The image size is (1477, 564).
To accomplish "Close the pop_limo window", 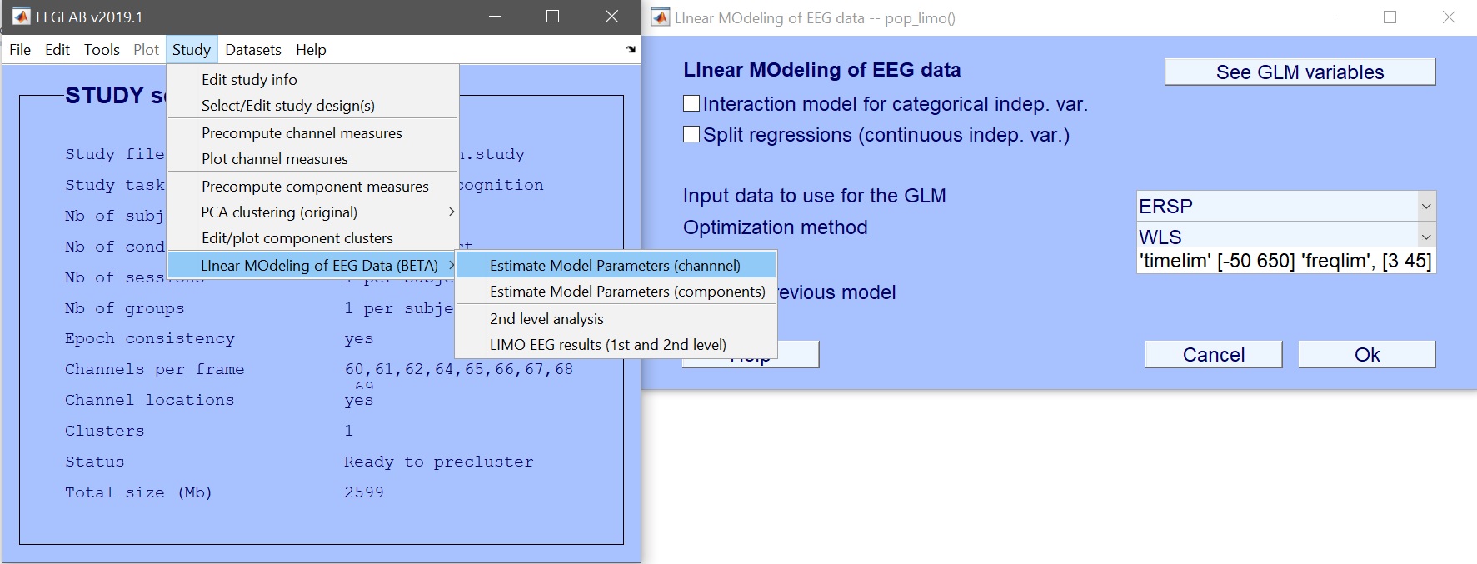I will tap(1449, 17).
